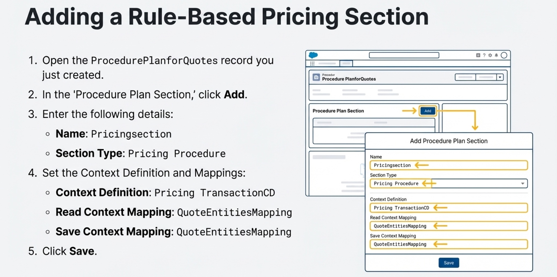This screenshot has width=557, height=277.
Task: Expand the record actions dropdown arrow
Action: [500, 77]
